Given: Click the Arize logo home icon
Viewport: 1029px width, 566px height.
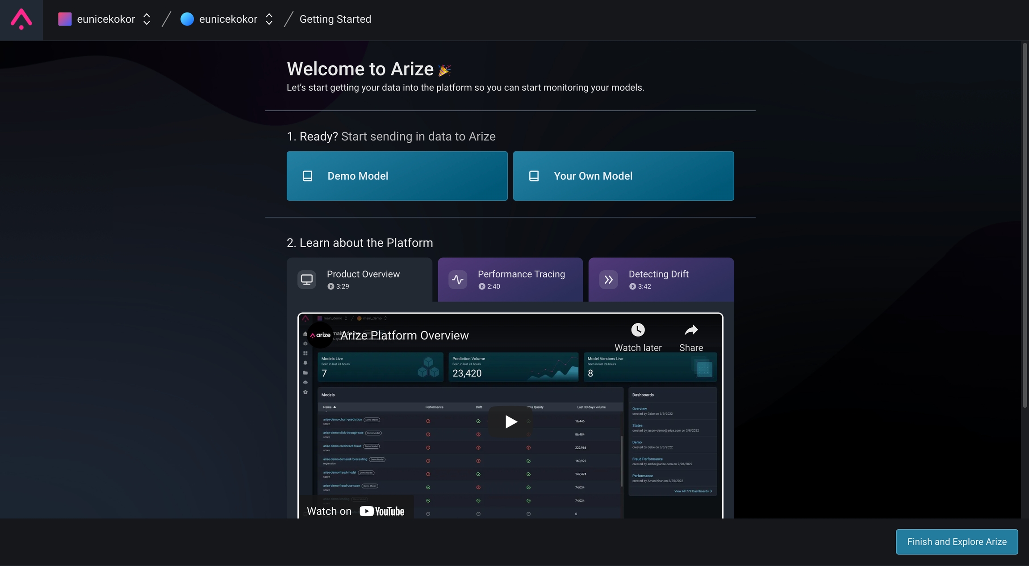Looking at the screenshot, I should point(21,20).
